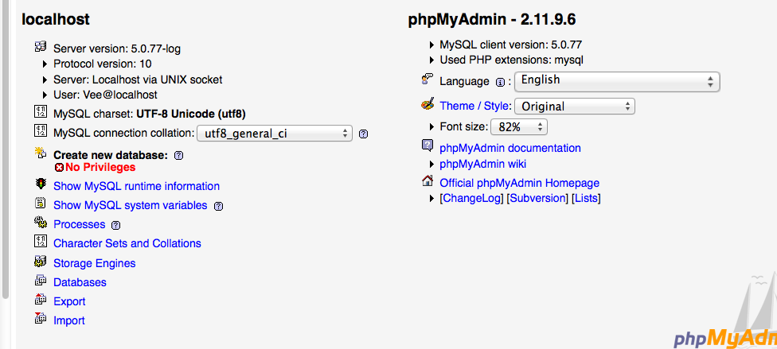The image size is (777, 349).
Task: Open the Export link
Action: pos(69,301)
